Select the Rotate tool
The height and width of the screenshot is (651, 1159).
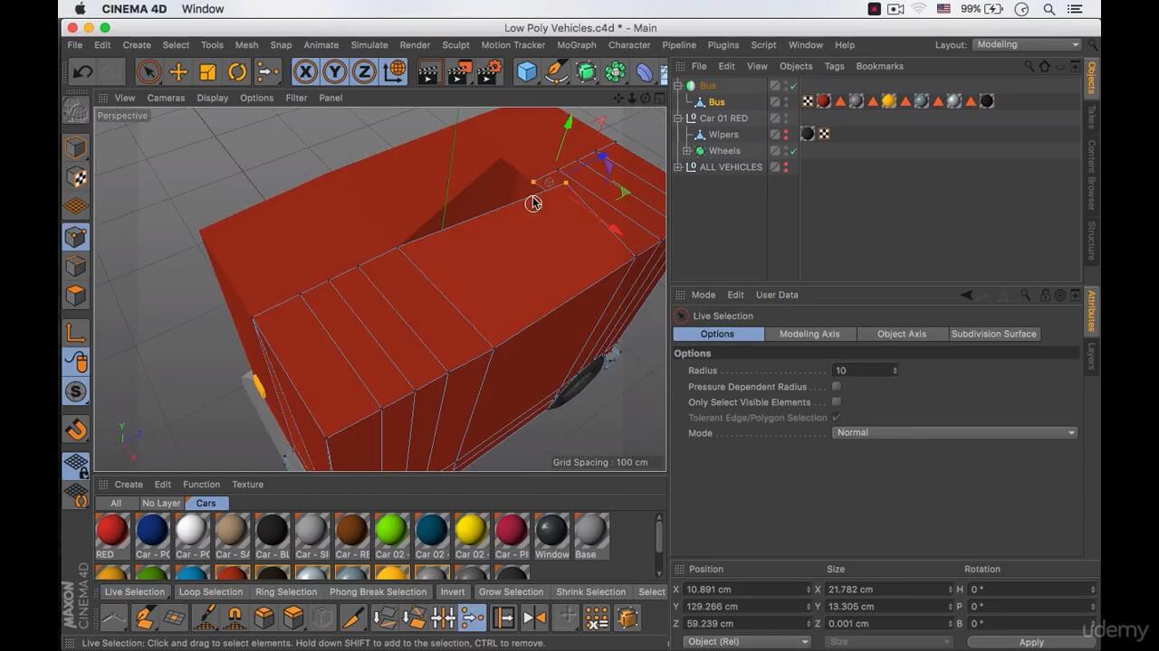tap(237, 72)
